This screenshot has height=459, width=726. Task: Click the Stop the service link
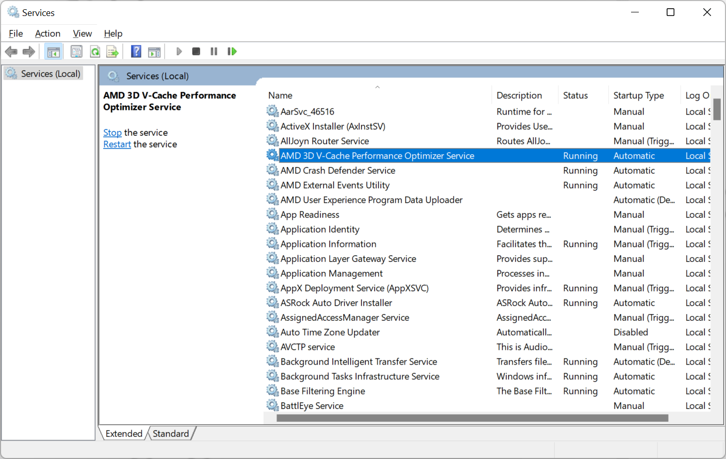tap(112, 133)
